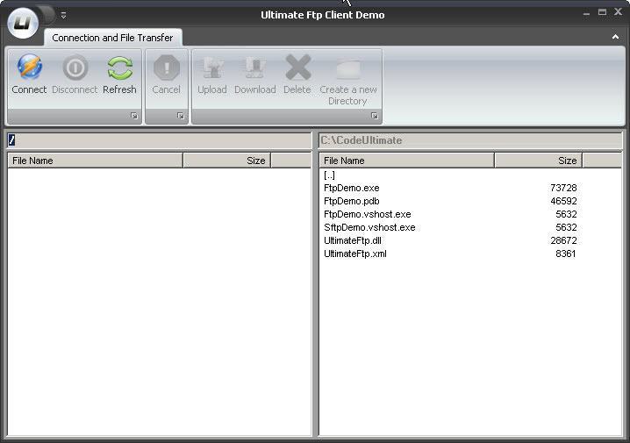Refresh the file listing
630x443 pixels.
point(119,68)
